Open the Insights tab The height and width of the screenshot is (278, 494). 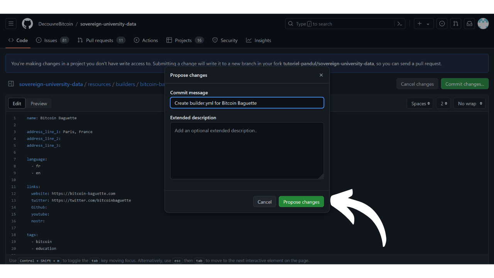click(x=259, y=40)
